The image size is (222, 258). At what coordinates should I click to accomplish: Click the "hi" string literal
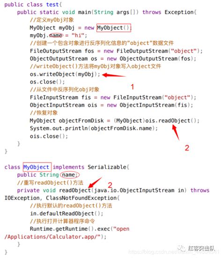tap(78, 35)
